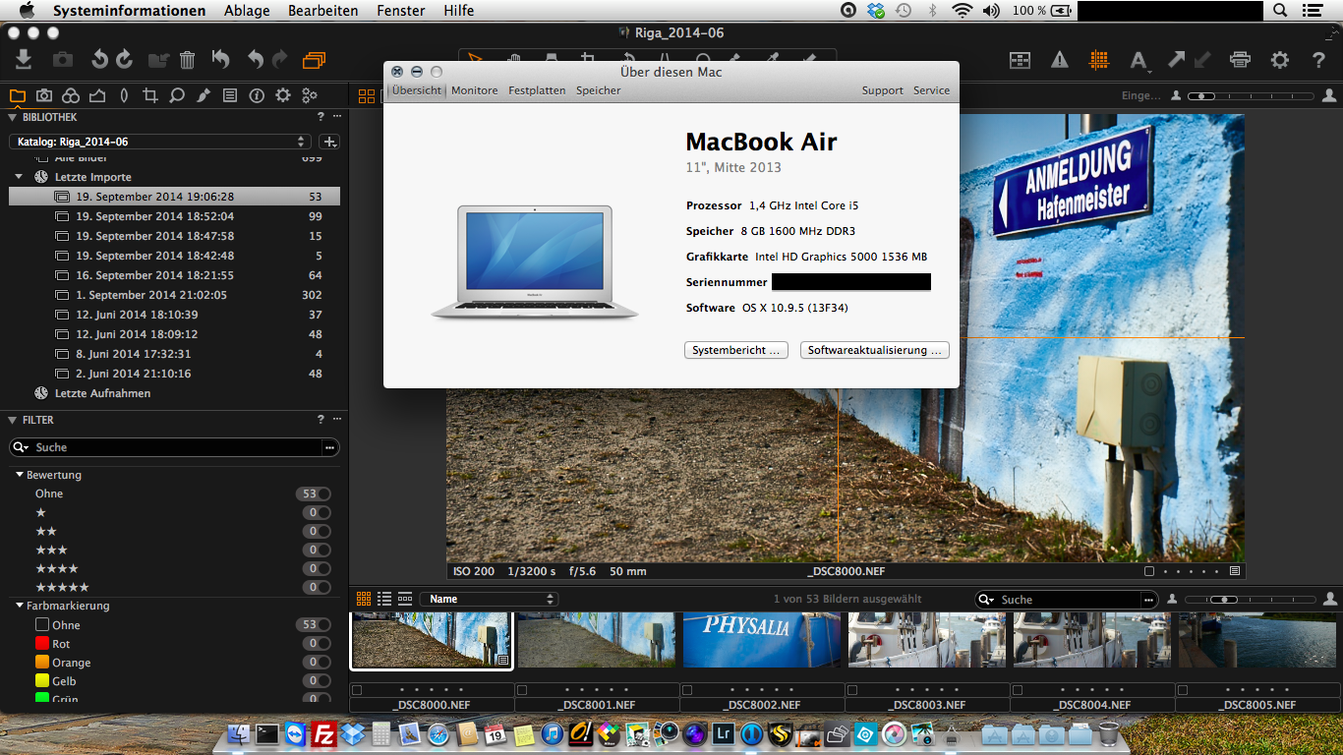1343x755 pixels.
Task: Open Lightroom from the Dock
Action: point(724,733)
